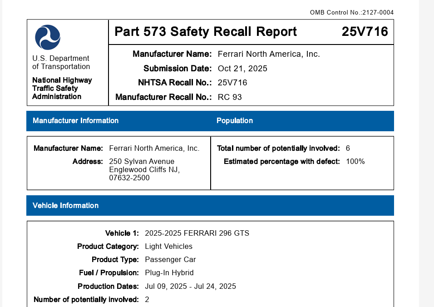Viewport: 434px width, 307px height.
Task: Click the 250 Sylvan Avenue address line
Action: click(142, 162)
